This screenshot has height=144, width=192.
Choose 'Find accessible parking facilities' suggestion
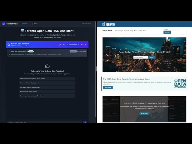coord(47,91)
